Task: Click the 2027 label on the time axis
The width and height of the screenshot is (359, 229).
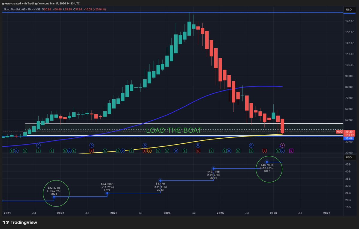Action: tap(327, 213)
